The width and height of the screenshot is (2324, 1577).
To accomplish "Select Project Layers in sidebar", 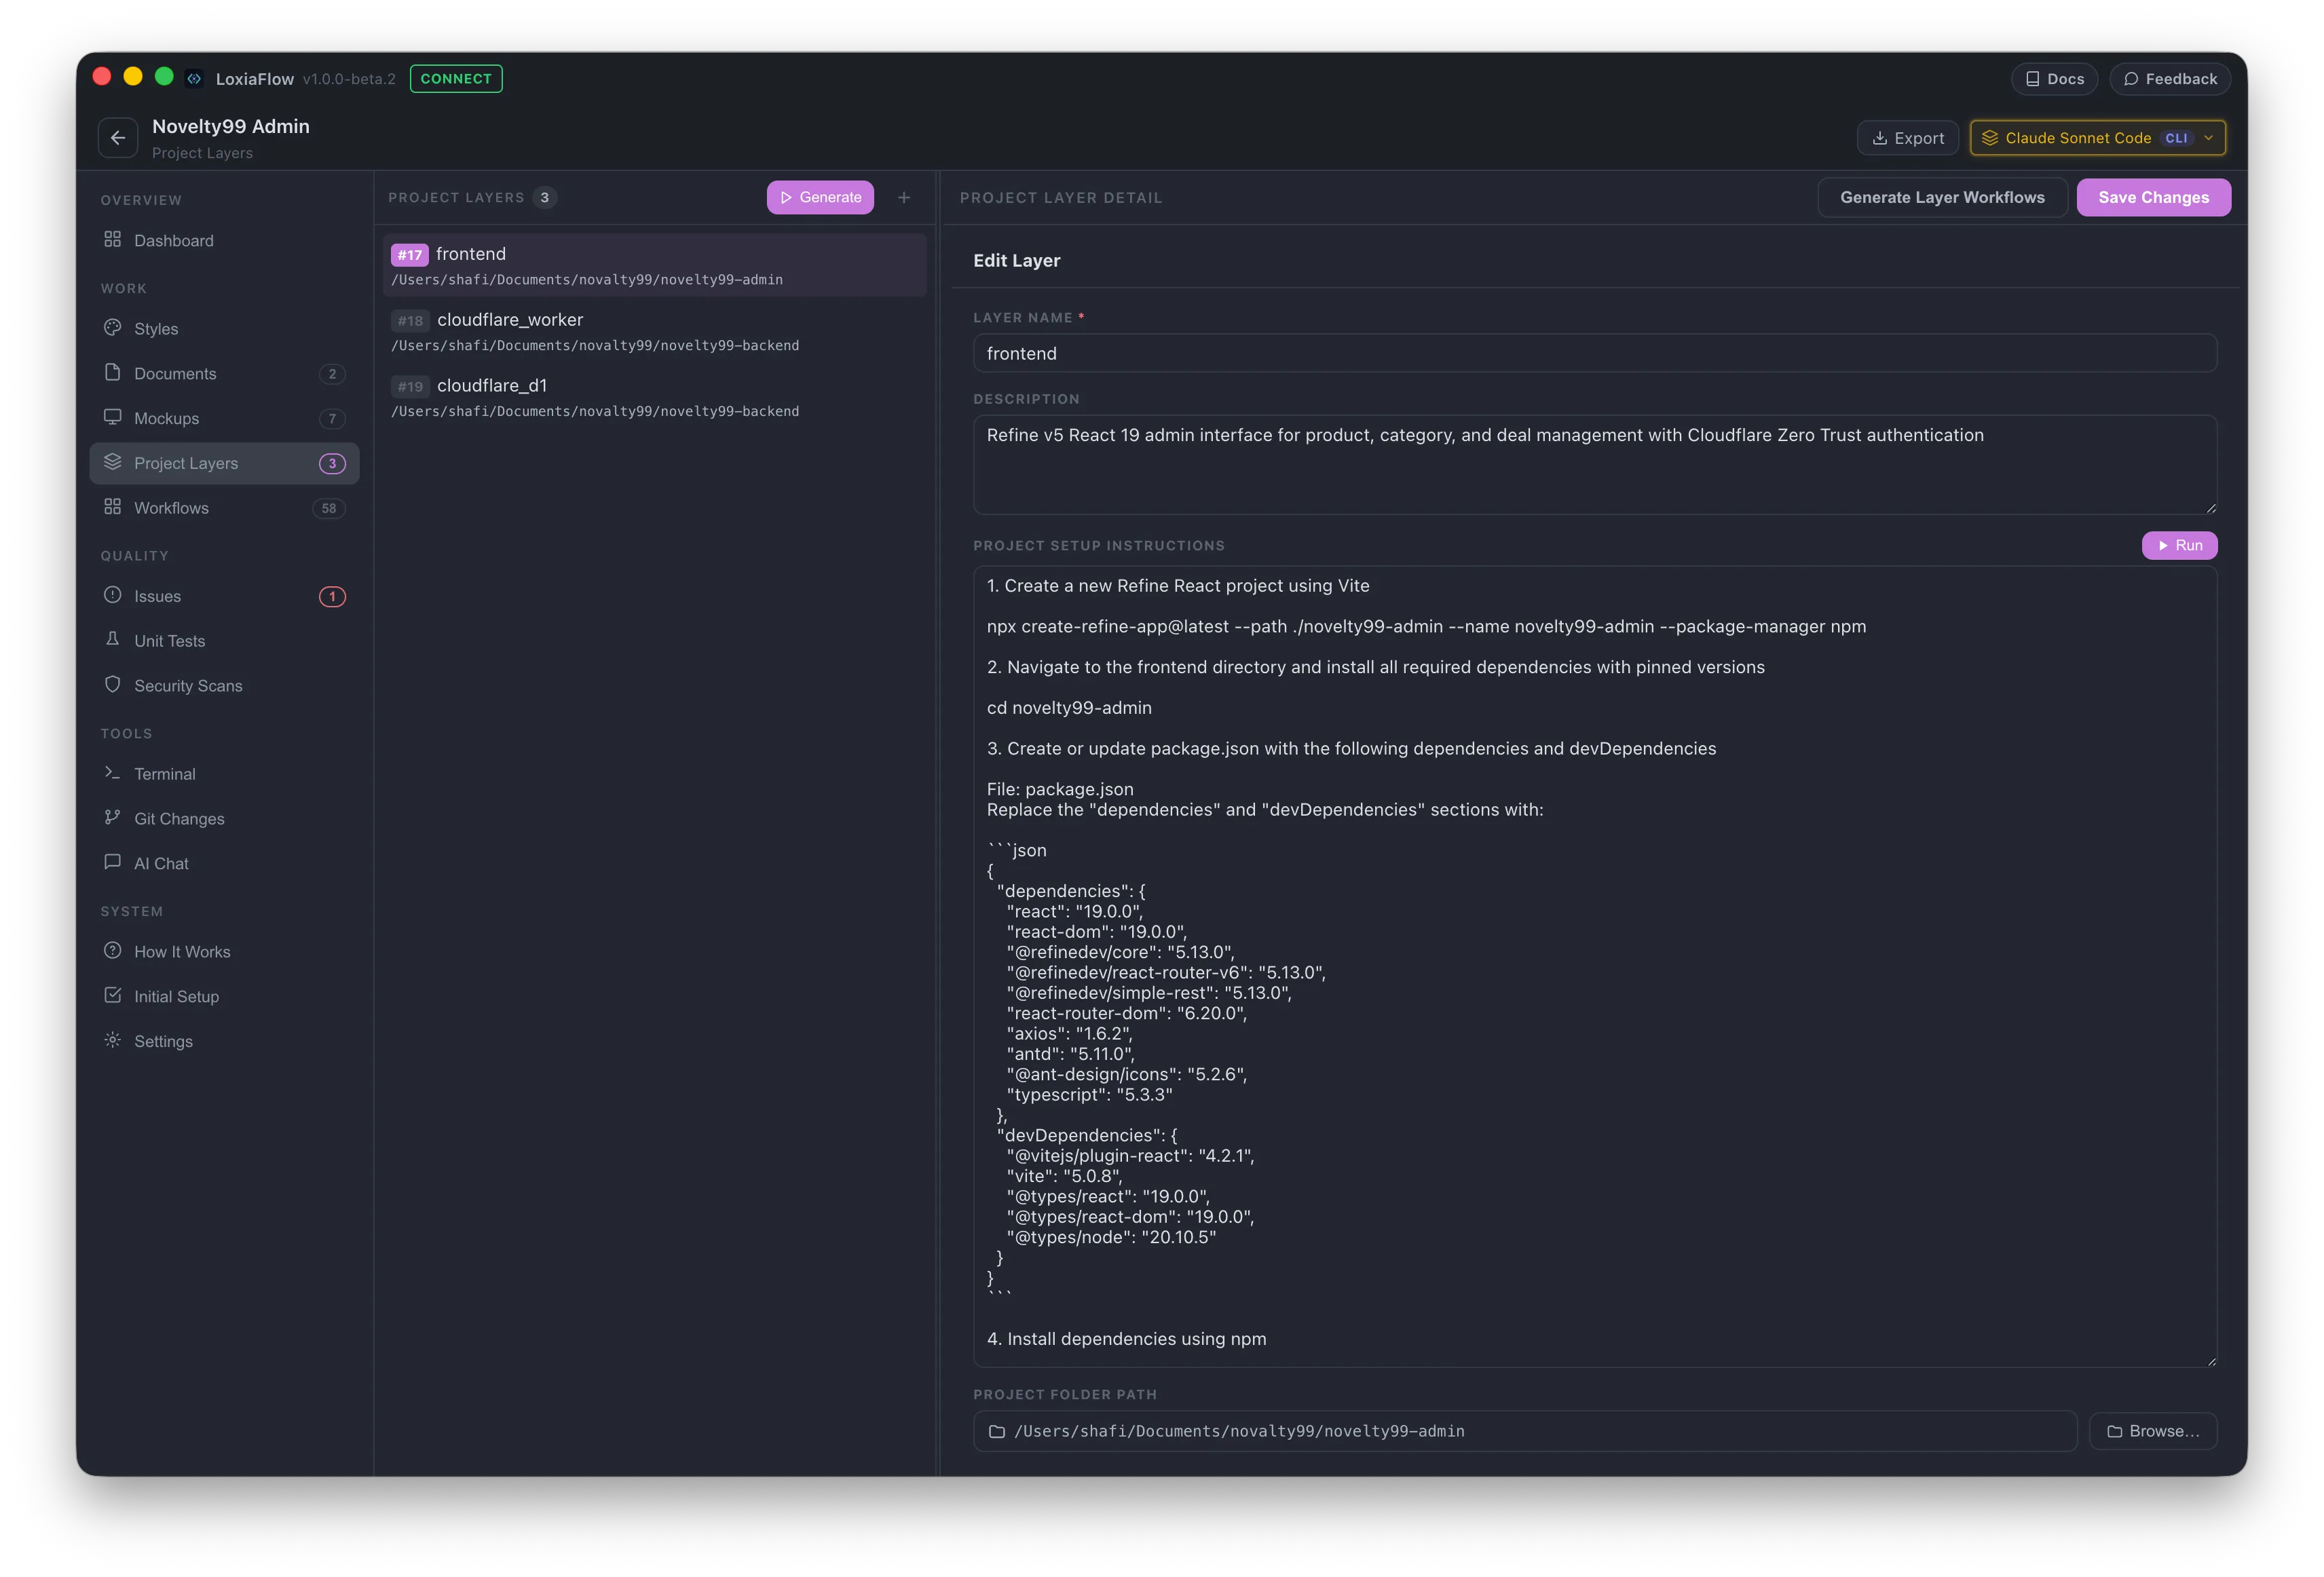I will (224, 463).
